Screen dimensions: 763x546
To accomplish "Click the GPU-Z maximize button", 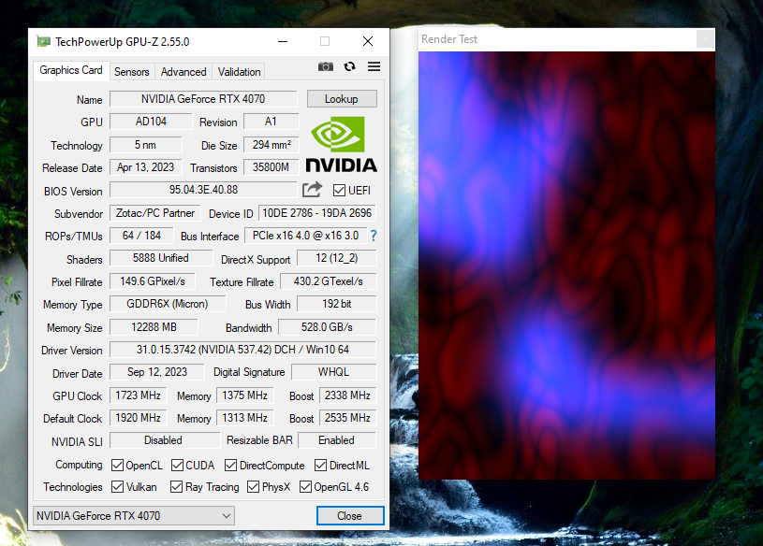I will pos(325,41).
